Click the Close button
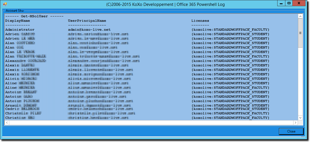 [x=291, y=131]
